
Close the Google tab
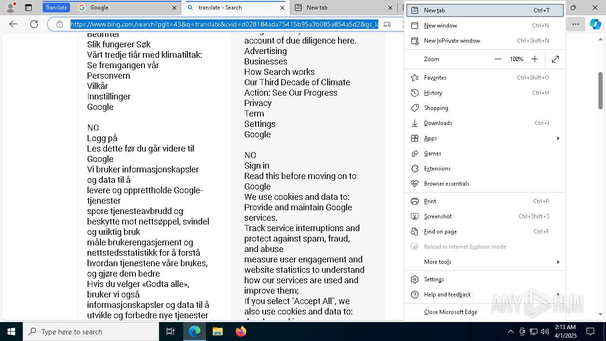click(174, 8)
